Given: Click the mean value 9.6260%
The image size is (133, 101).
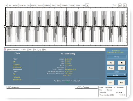Looking at the screenshot, I should pos(68,59).
